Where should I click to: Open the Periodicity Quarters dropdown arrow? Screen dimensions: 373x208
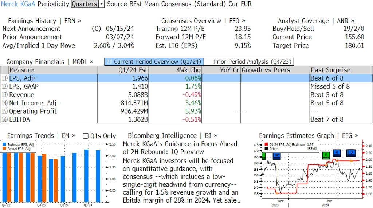tap(102, 4)
